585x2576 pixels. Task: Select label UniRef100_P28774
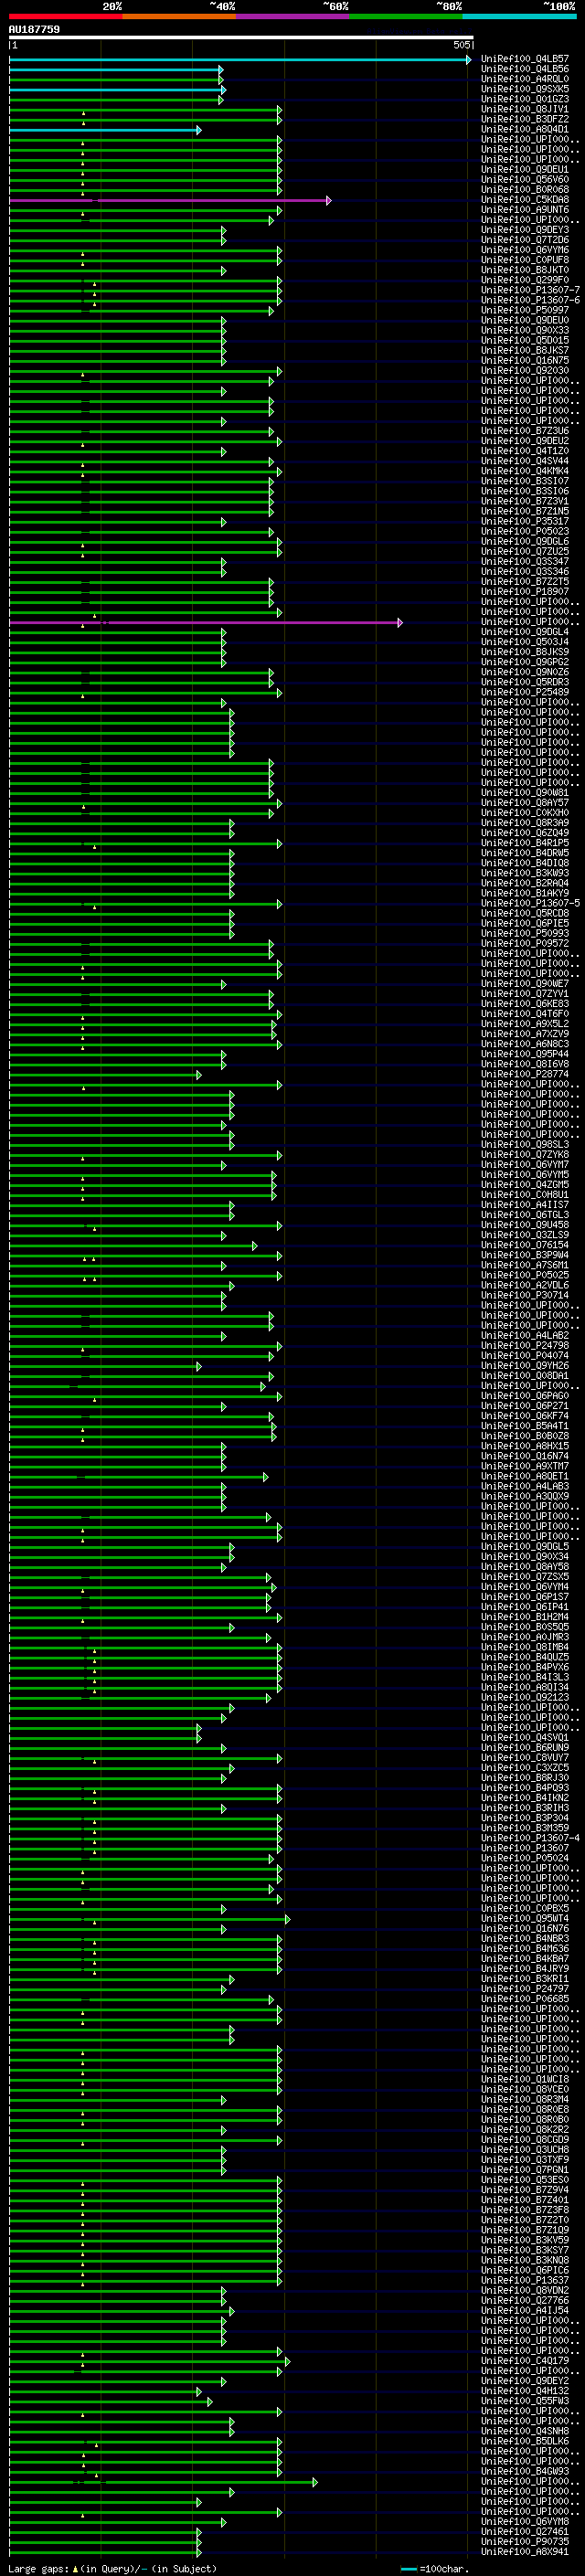pyautogui.click(x=525, y=1074)
